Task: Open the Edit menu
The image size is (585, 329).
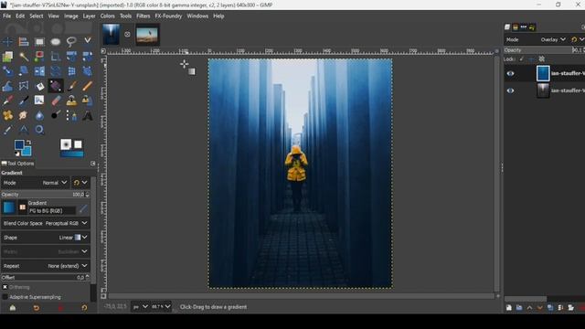Action: point(20,16)
